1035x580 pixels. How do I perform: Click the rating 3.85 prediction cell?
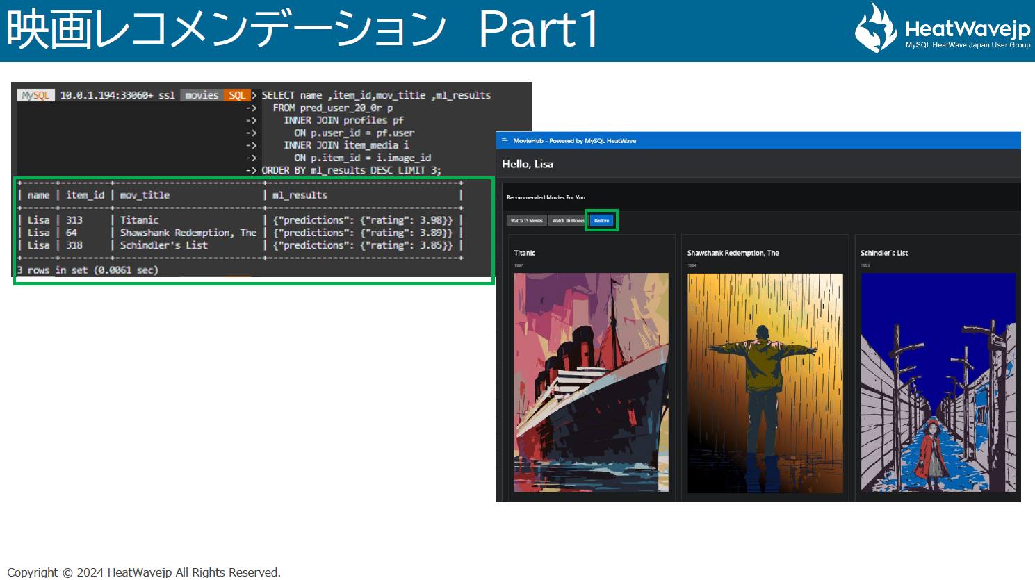pyautogui.click(x=362, y=245)
